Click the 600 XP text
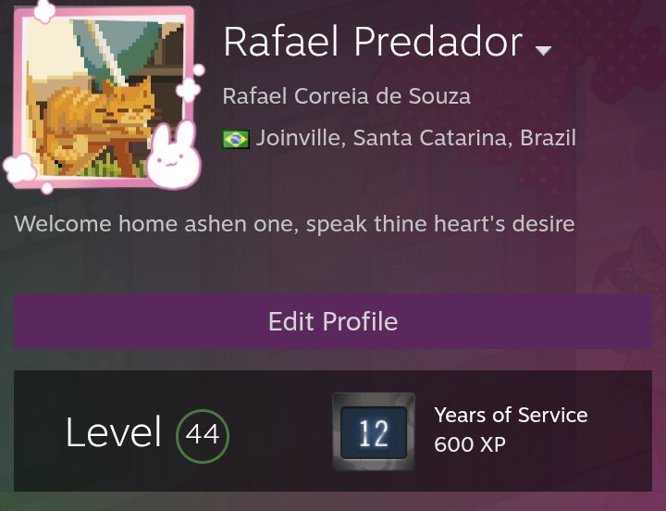 470,444
